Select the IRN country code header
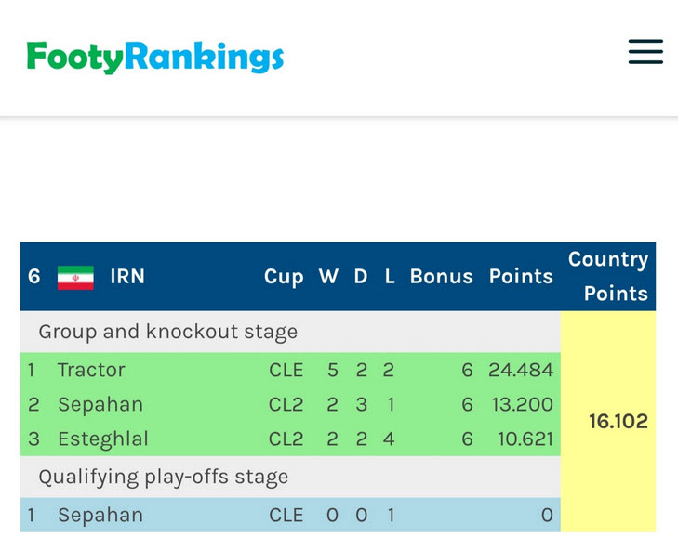The height and width of the screenshot is (550, 678). (127, 276)
